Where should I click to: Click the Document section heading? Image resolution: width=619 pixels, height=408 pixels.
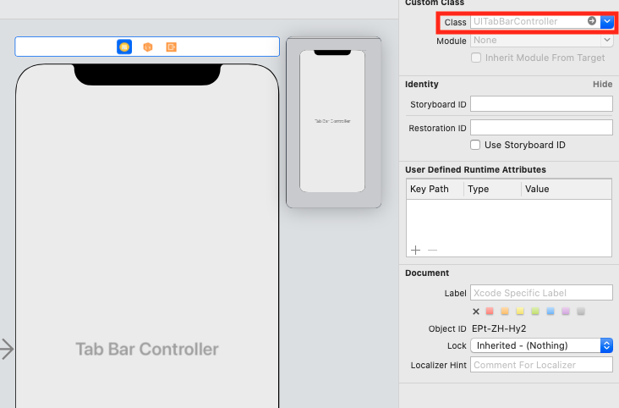pos(427,273)
